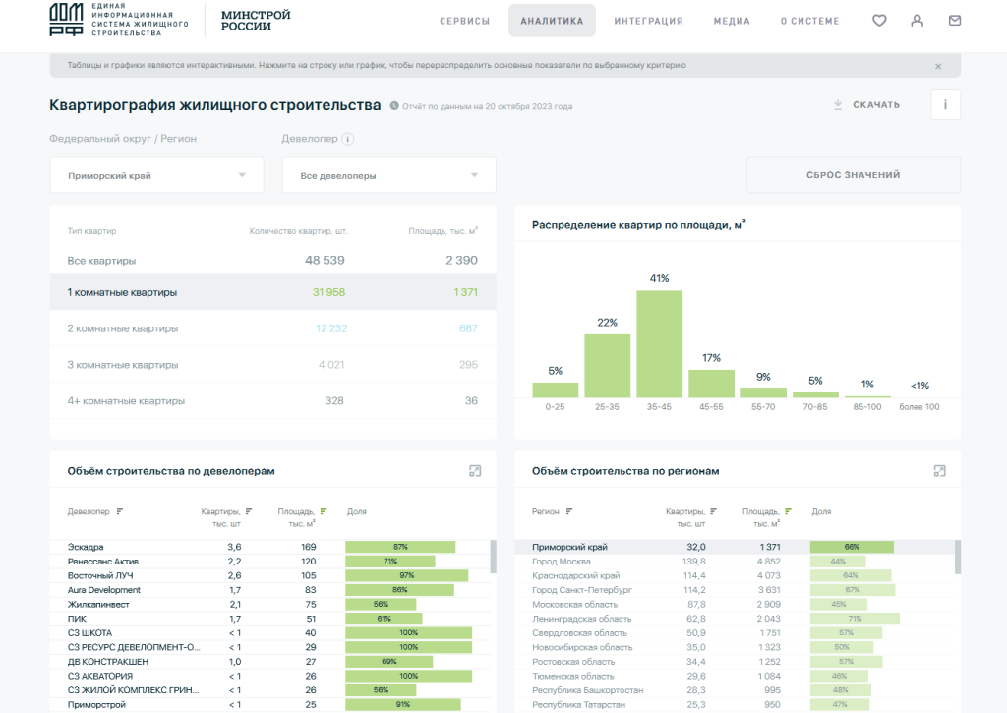1007x713 pixels.
Task: Click the favorites heart icon
Action: (x=879, y=21)
